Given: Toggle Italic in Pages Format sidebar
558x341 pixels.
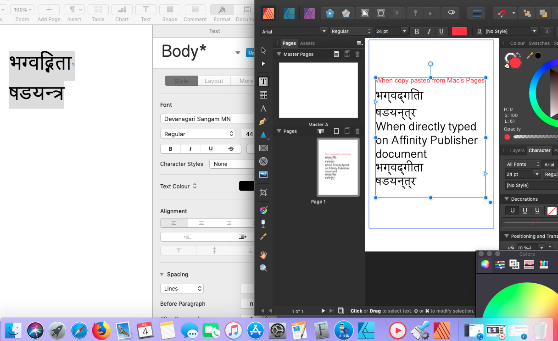Looking at the screenshot, I should [x=190, y=148].
